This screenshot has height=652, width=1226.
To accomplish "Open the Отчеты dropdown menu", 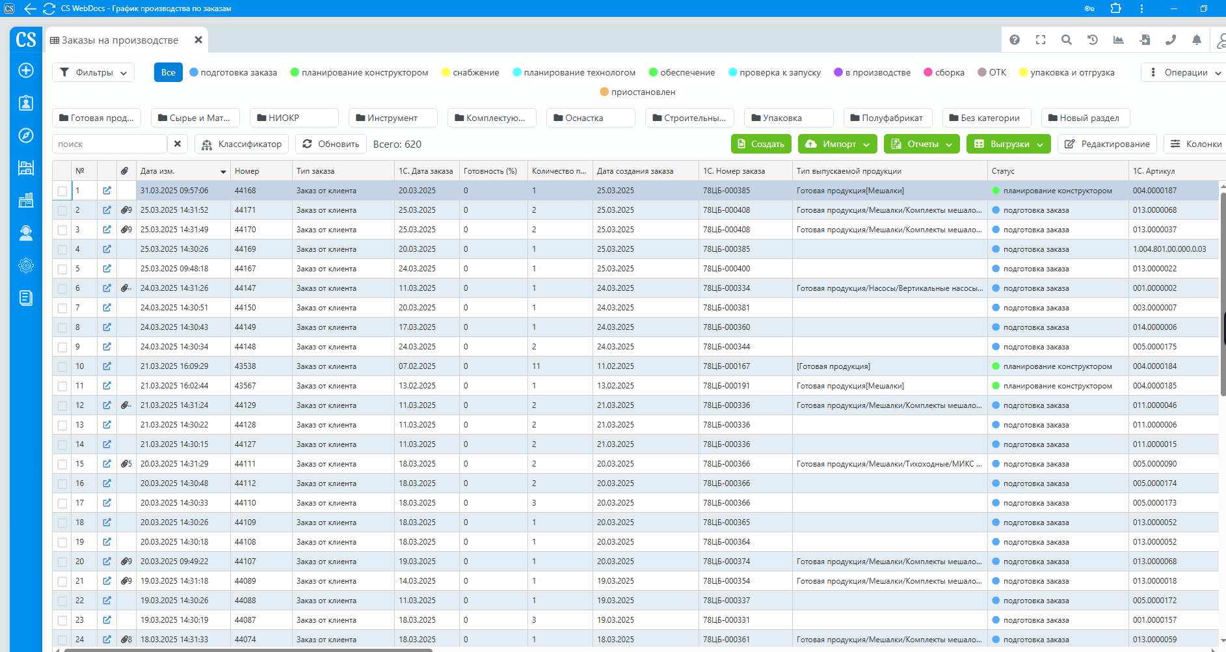I will click(x=922, y=144).
